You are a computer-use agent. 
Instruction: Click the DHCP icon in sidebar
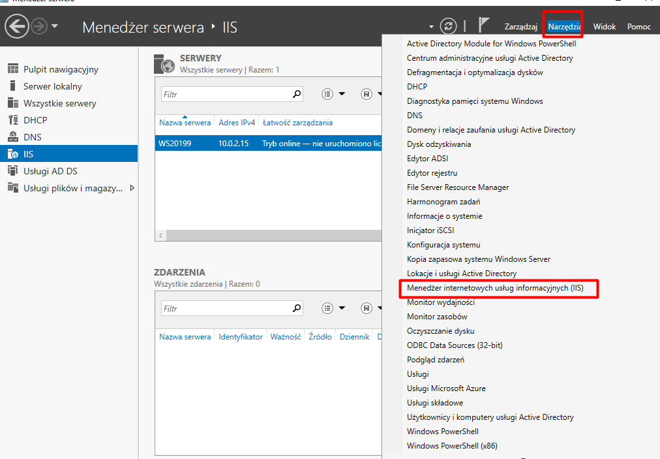click(x=12, y=120)
